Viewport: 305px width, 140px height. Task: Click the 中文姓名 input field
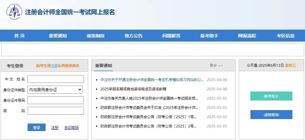[x=55, y=79]
